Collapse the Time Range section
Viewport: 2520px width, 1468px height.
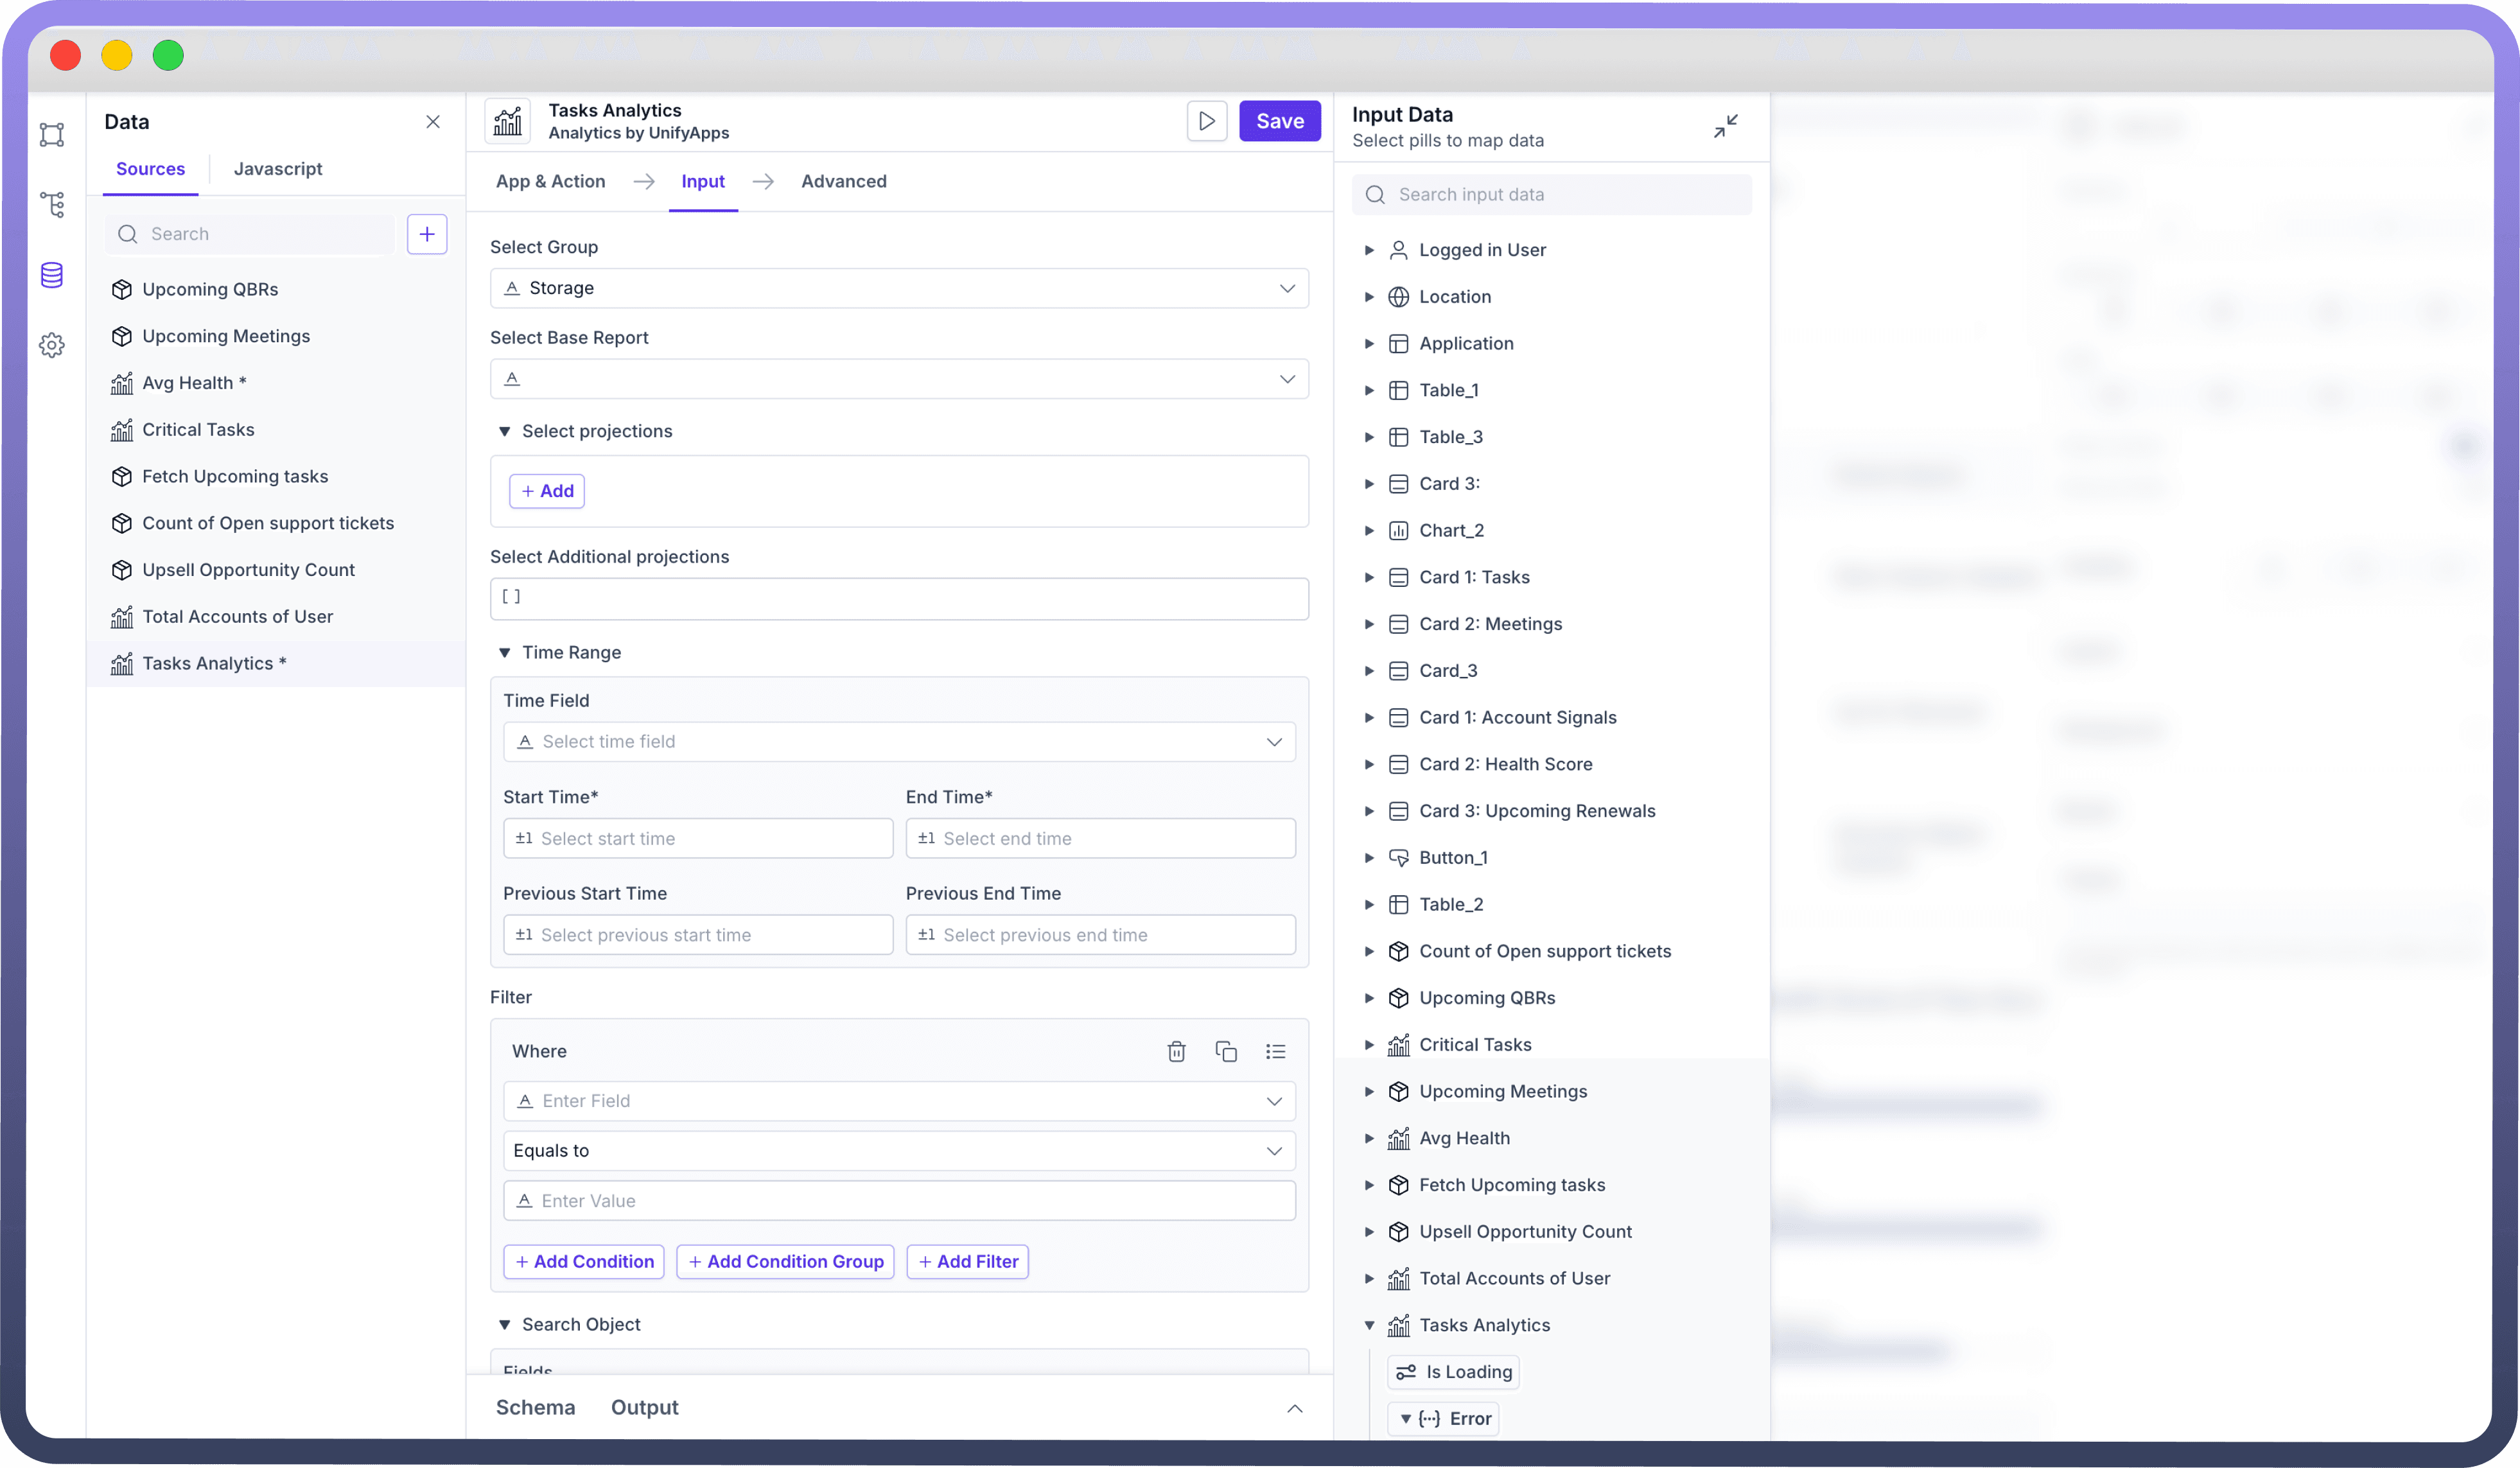click(505, 652)
